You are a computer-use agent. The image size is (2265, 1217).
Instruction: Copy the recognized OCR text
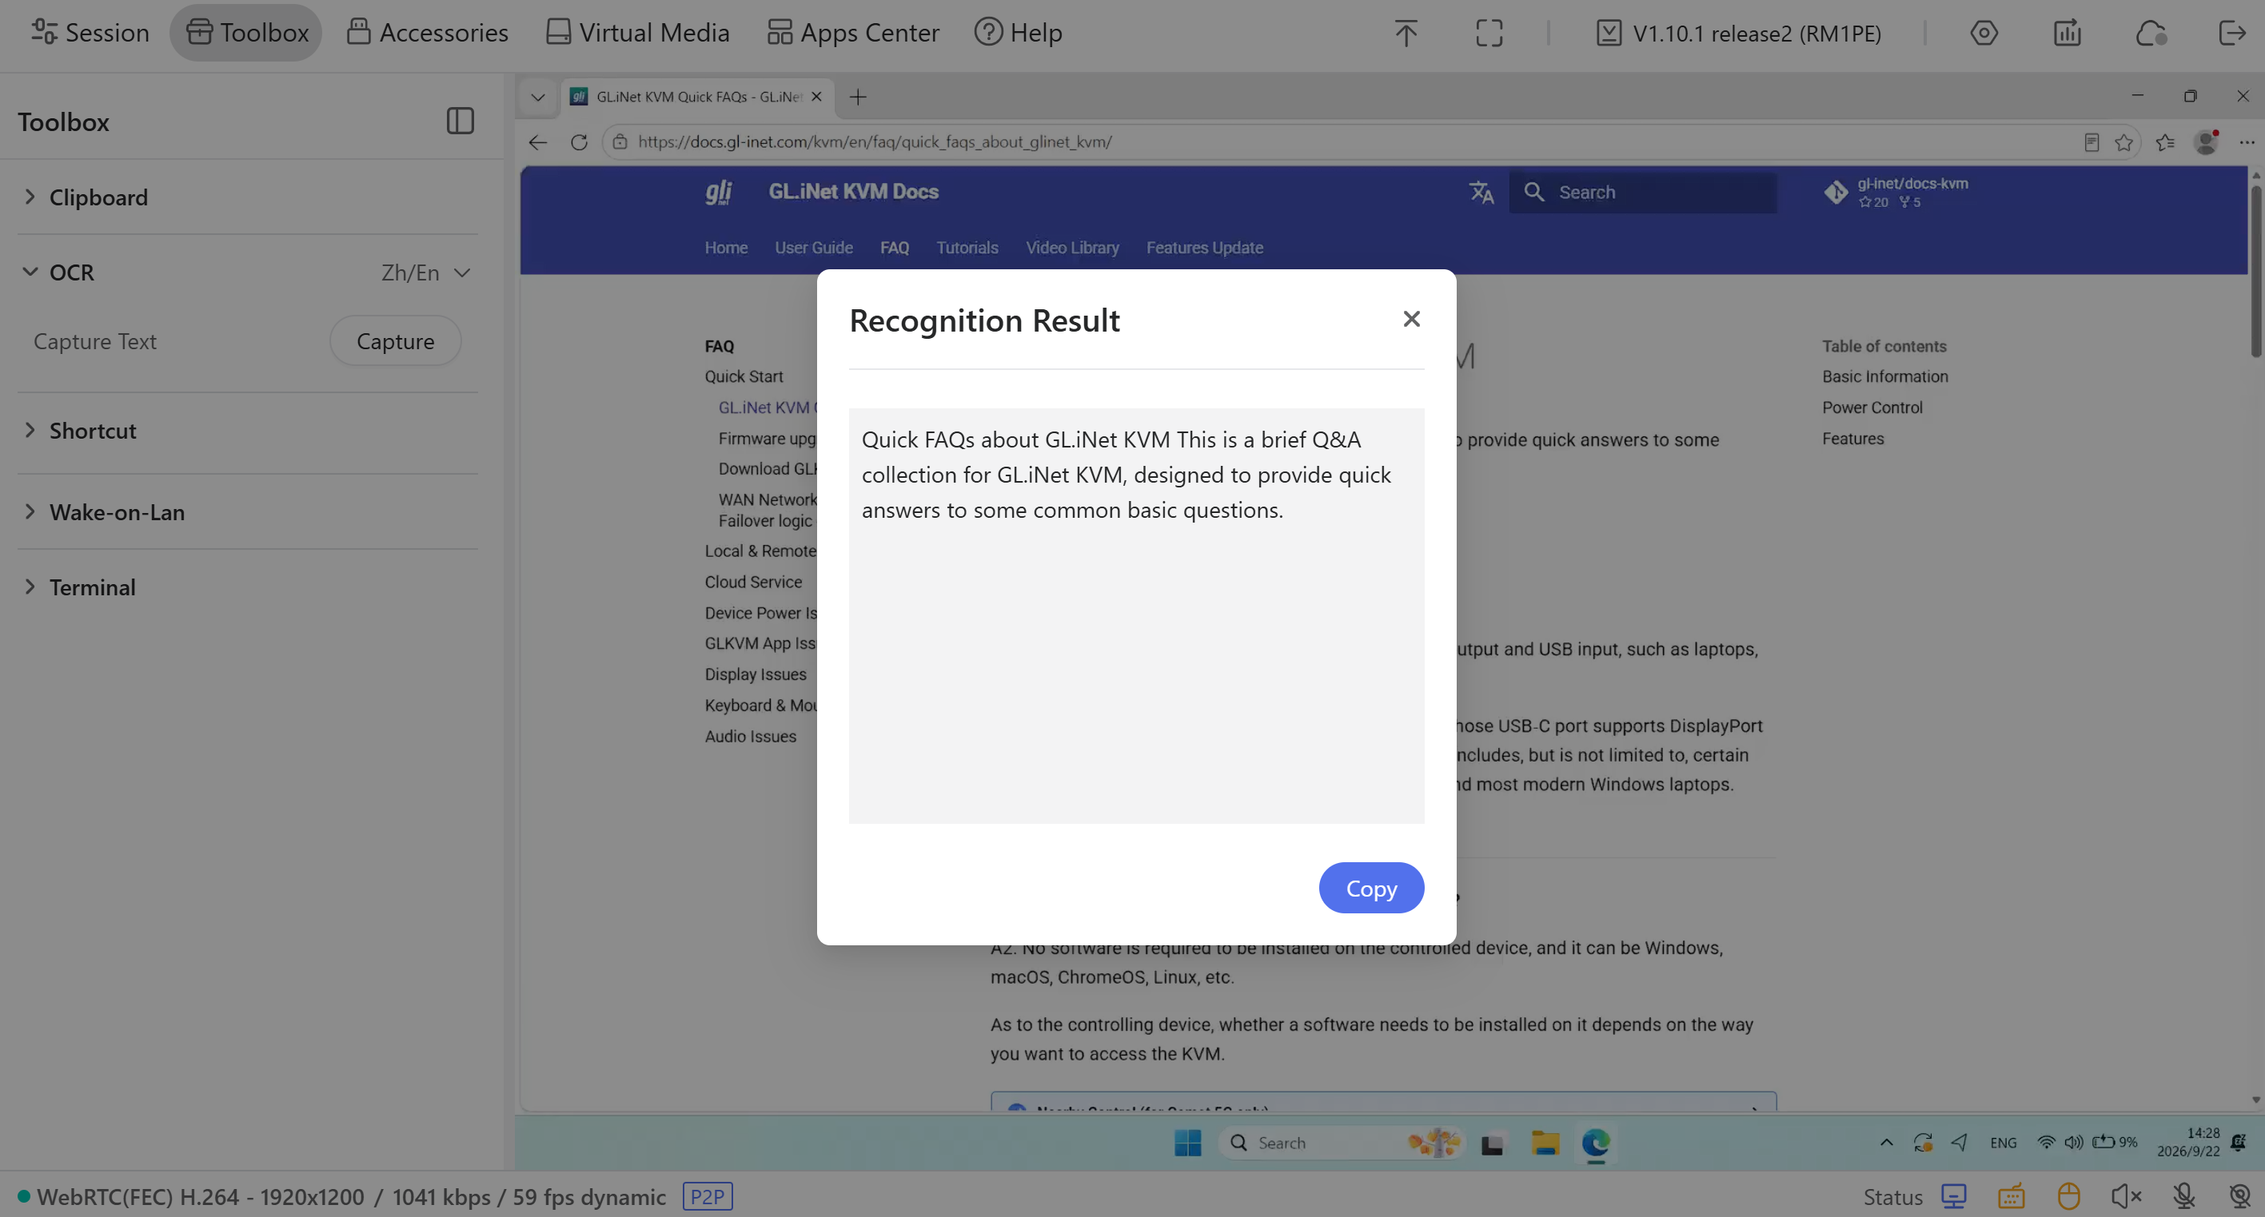1371,888
